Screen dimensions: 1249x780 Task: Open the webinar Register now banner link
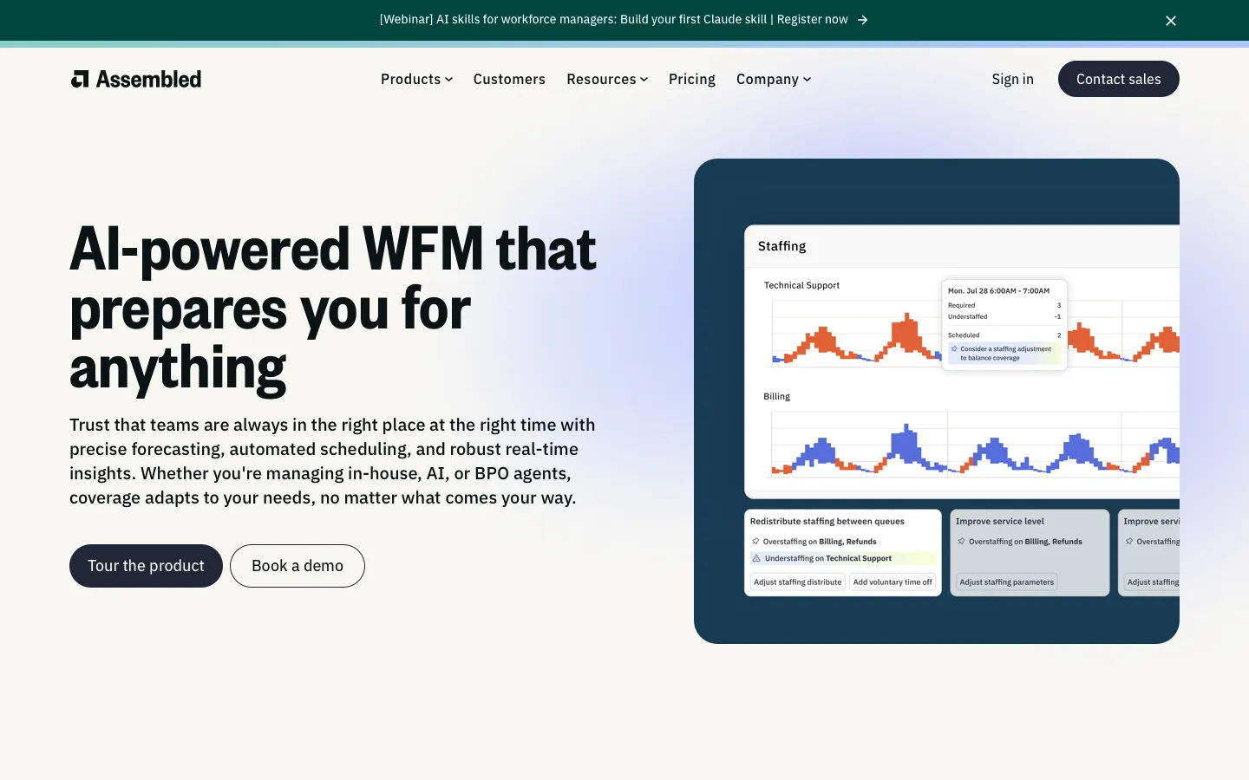click(624, 19)
